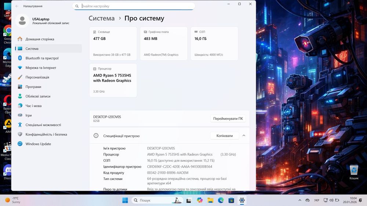Click the Знайти настройку search field
The height and width of the screenshot is (206, 367).
point(134,6)
